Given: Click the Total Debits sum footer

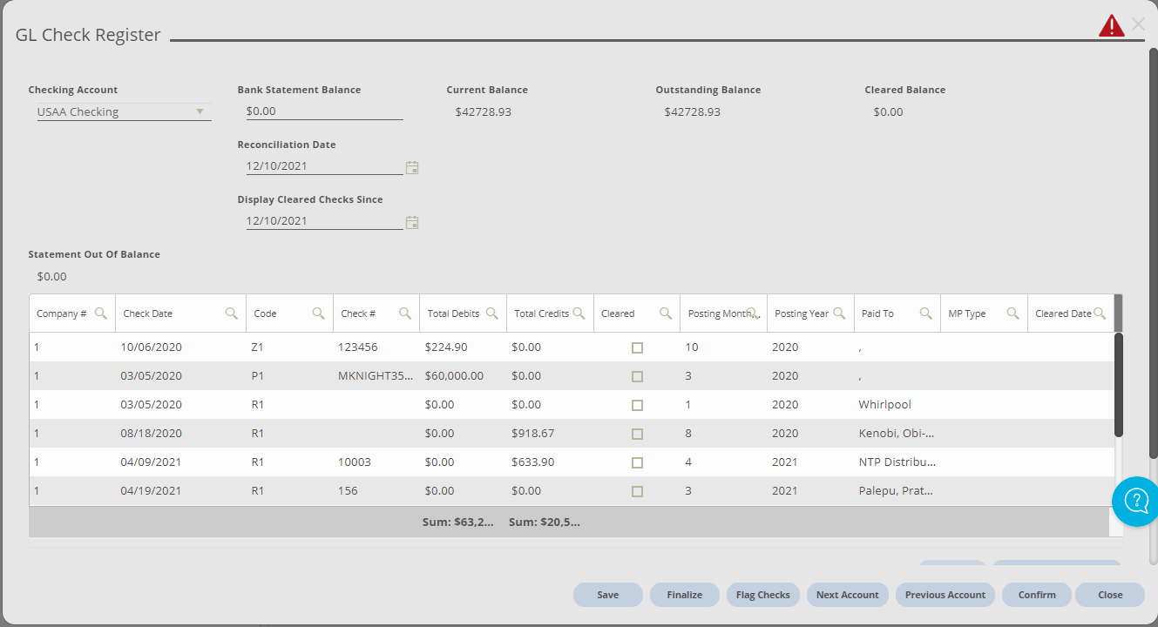Looking at the screenshot, I should click(x=458, y=522).
